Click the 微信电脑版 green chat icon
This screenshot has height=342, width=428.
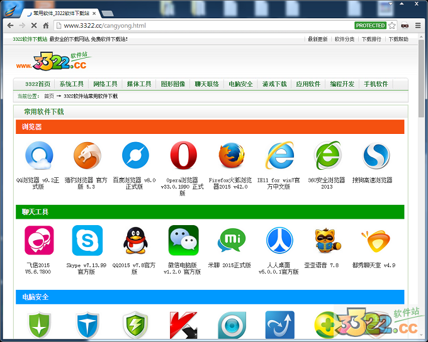[183, 240]
